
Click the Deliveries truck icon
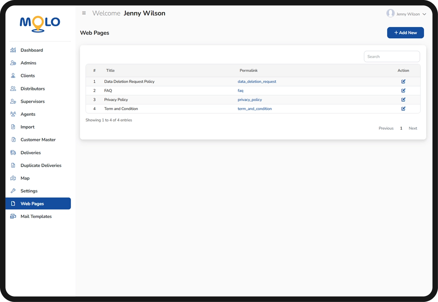[x=13, y=153]
